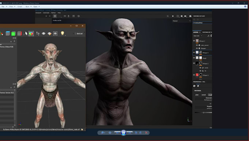
Task: Toggle the metal channel button in Material
Action: pos(204,95)
